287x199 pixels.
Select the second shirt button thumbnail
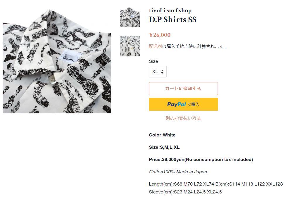tap(130, 46)
